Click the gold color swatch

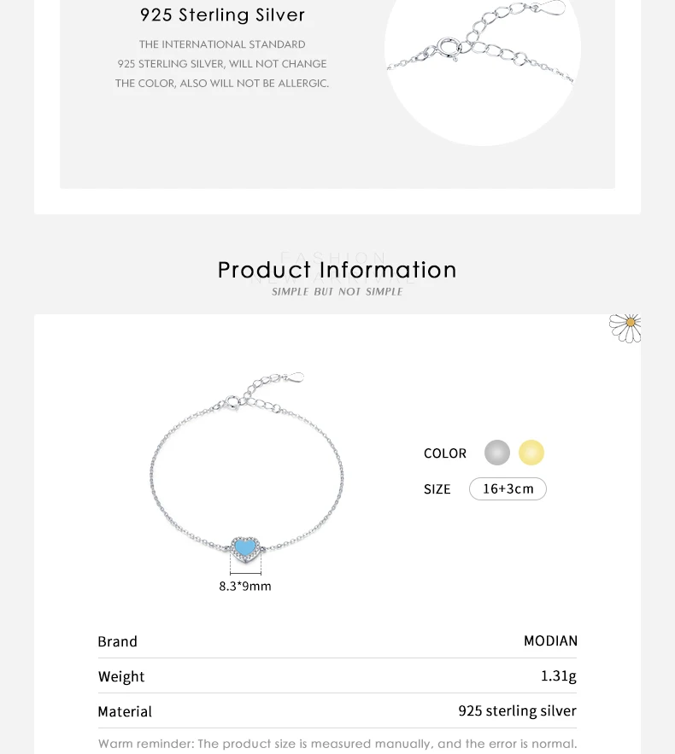pos(531,453)
